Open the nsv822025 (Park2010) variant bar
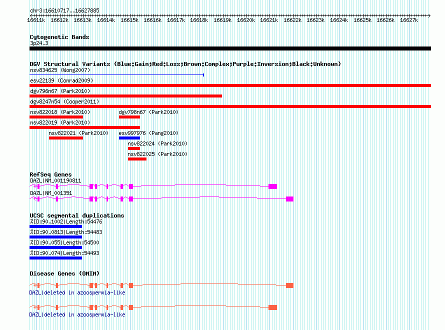 (137, 159)
